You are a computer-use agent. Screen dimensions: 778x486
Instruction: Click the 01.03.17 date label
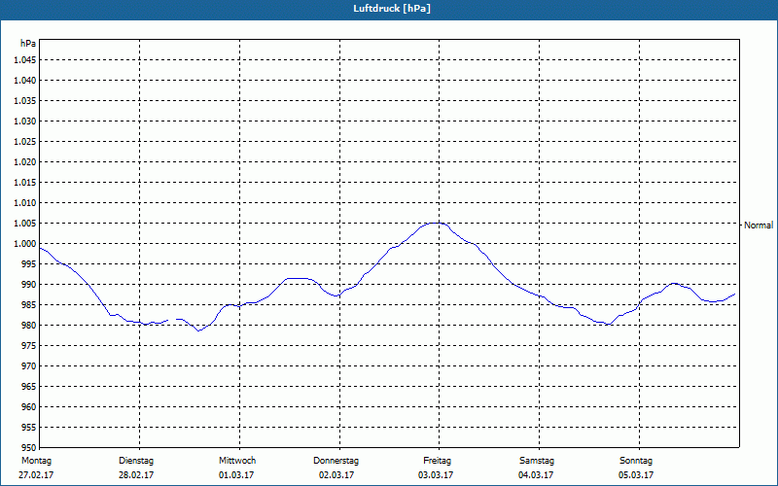(236, 475)
